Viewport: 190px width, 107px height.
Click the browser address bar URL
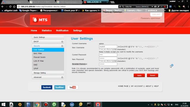[x=43, y=7]
